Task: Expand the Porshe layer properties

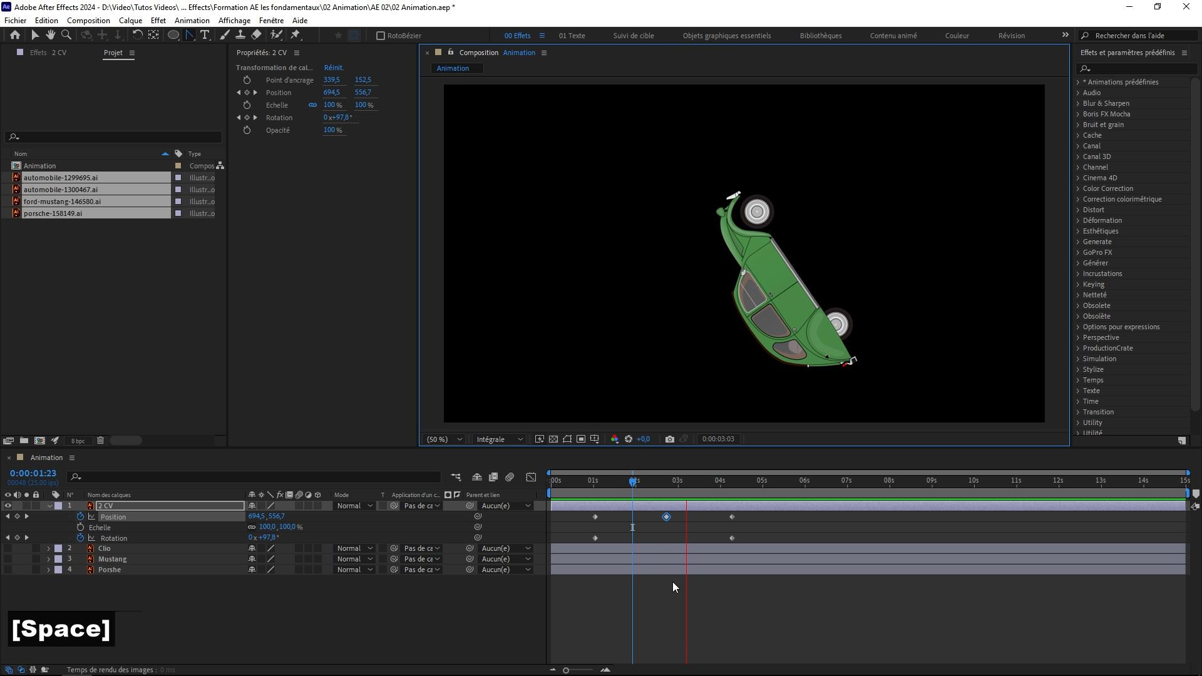Action: 48,570
